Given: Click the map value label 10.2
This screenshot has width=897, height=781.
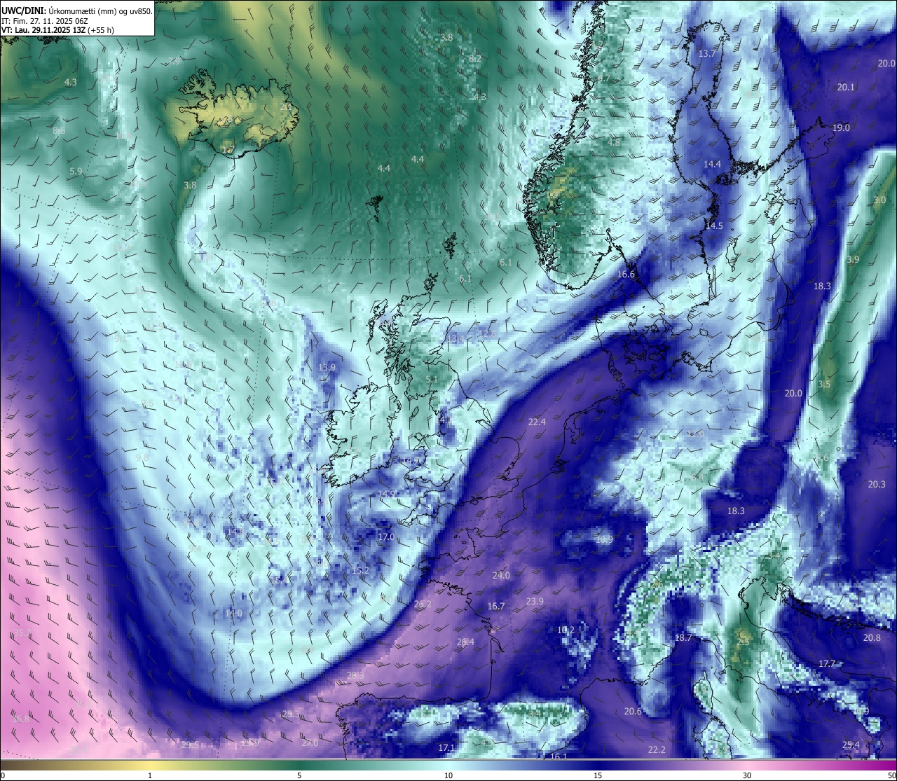Looking at the screenshot, I should (x=566, y=630).
